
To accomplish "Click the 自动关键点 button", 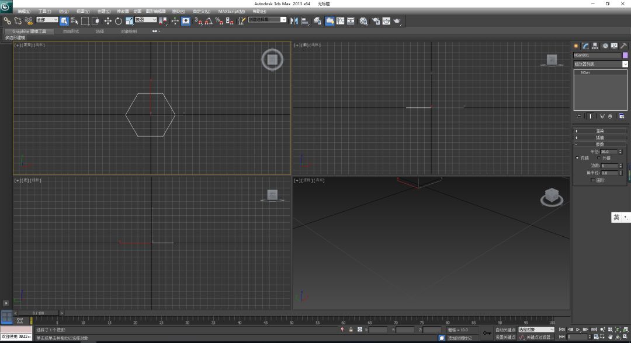I will pyautogui.click(x=505, y=330).
